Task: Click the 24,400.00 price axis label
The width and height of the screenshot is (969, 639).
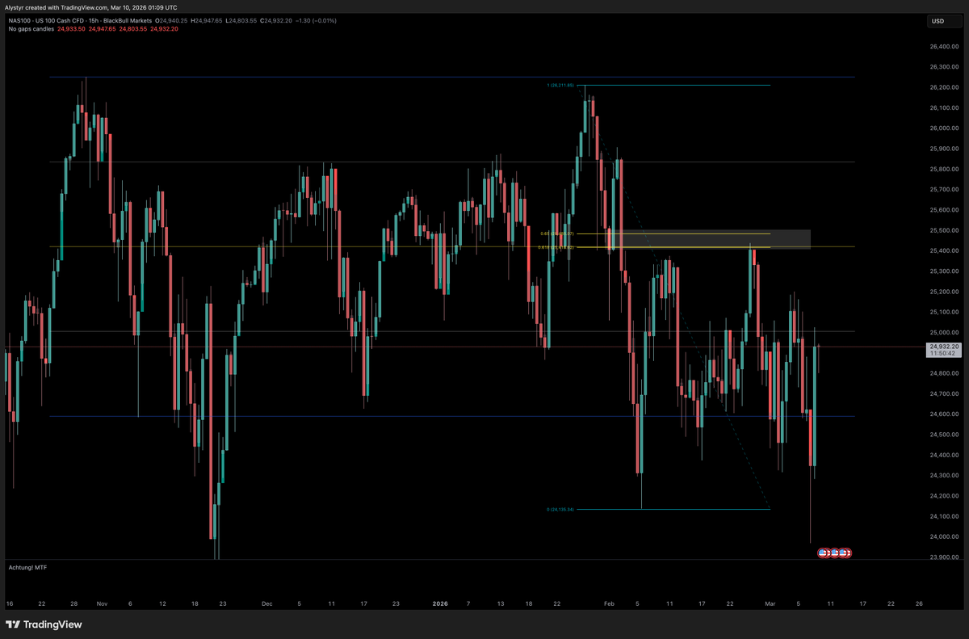Action: 944,455
